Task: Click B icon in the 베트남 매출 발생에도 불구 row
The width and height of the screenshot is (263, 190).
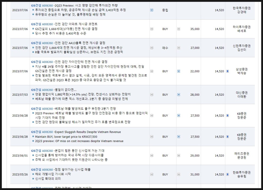Action: pyautogui.click(x=228, y=115)
